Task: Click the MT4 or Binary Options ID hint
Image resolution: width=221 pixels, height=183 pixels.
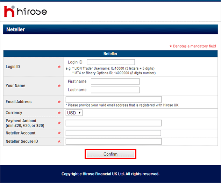Action: click(x=114, y=73)
